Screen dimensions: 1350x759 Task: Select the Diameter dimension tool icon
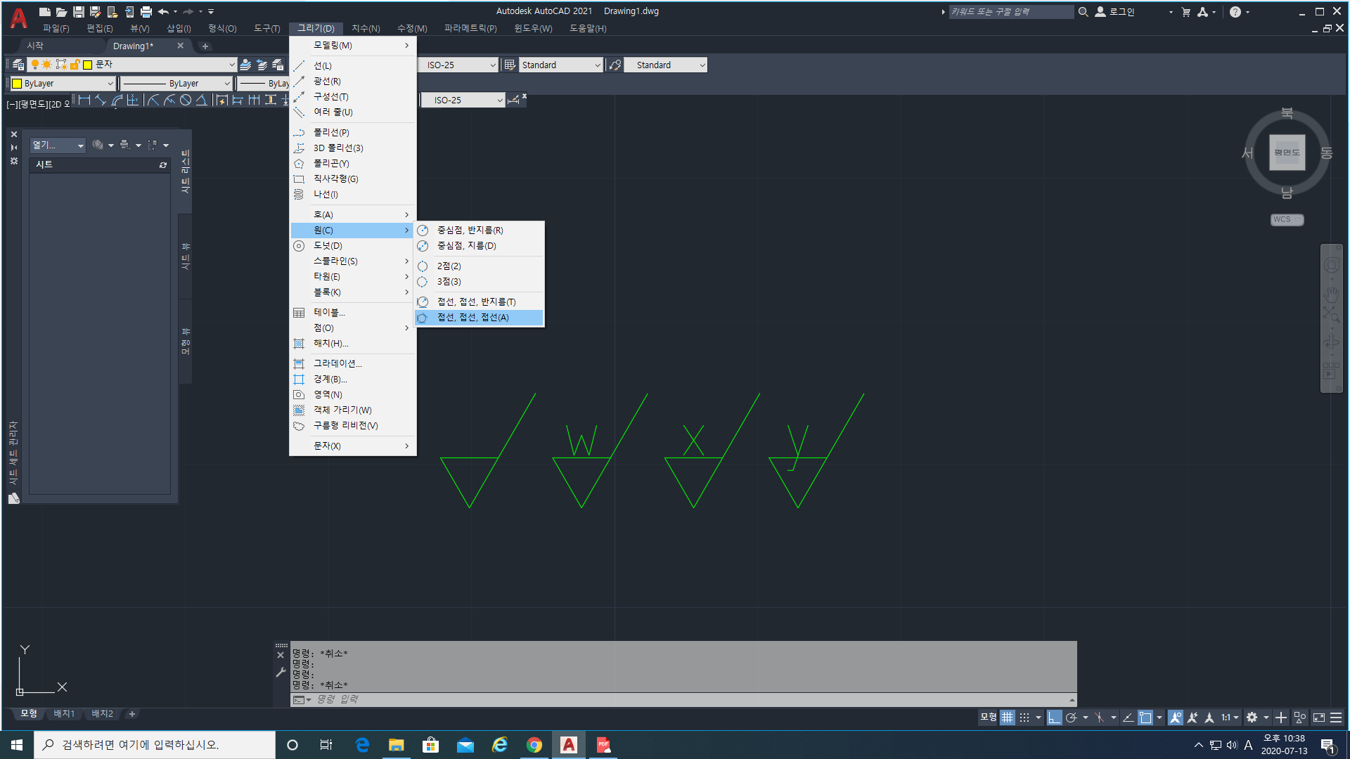pos(186,100)
